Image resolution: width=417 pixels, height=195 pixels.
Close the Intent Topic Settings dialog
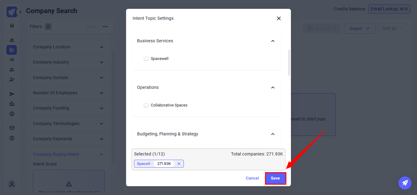click(x=279, y=18)
